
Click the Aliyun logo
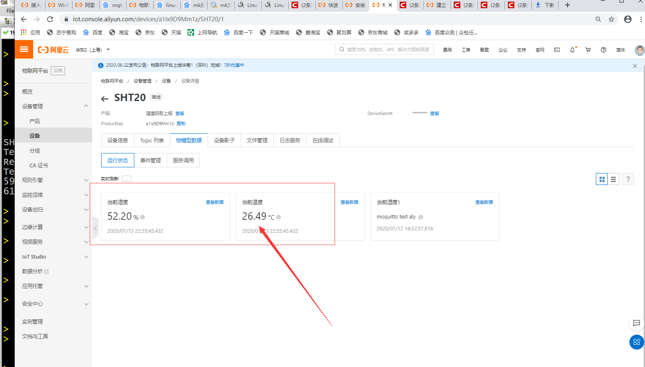[53, 50]
